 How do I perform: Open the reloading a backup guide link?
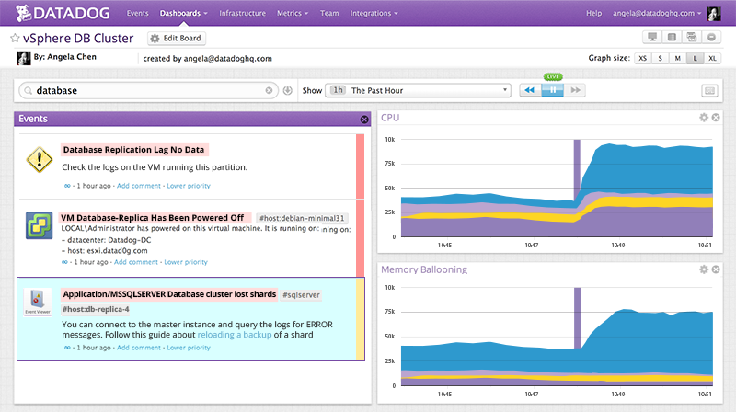coord(235,335)
